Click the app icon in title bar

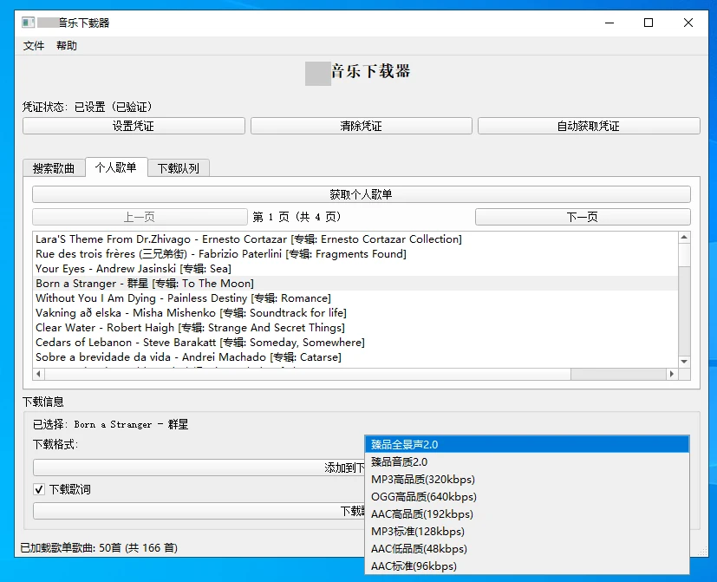(x=28, y=23)
